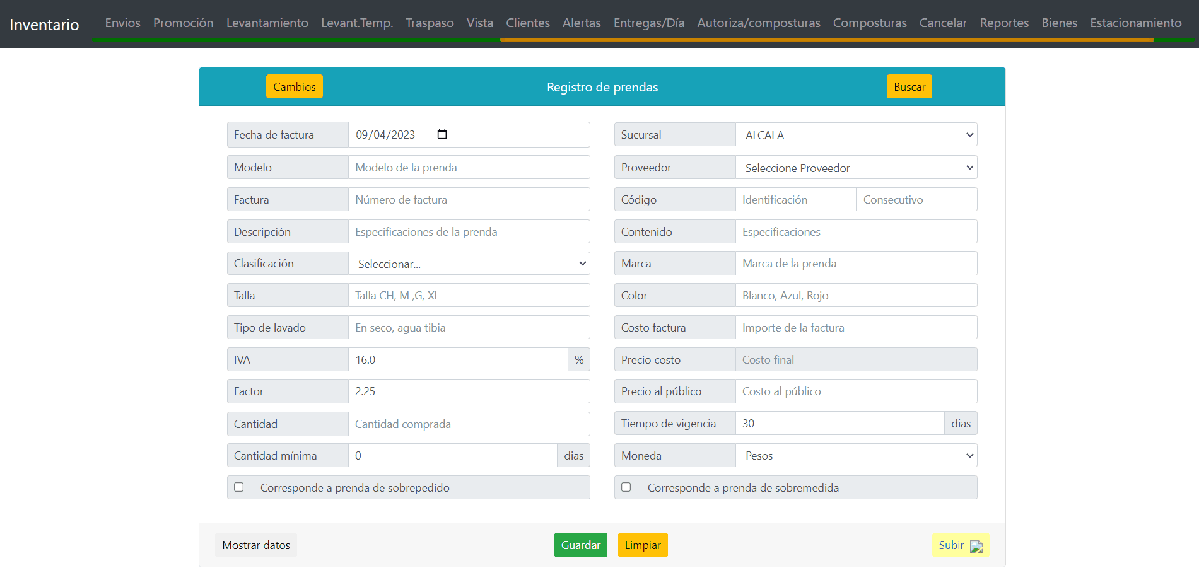
Task: Select currency in the Moneda dropdown
Action: click(x=856, y=456)
